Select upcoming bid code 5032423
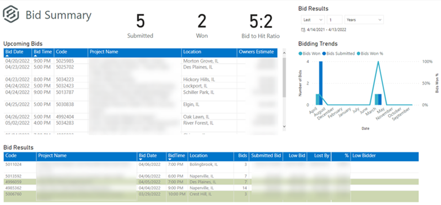441x205 pixels. pos(64,86)
